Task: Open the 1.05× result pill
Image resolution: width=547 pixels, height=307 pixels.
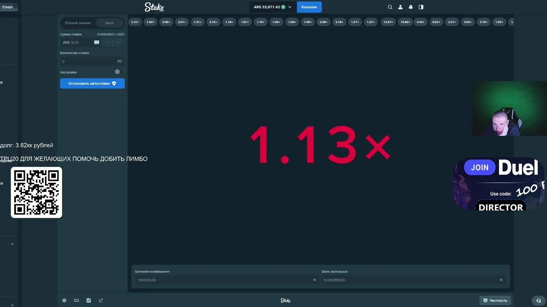Action: pos(499,22)
